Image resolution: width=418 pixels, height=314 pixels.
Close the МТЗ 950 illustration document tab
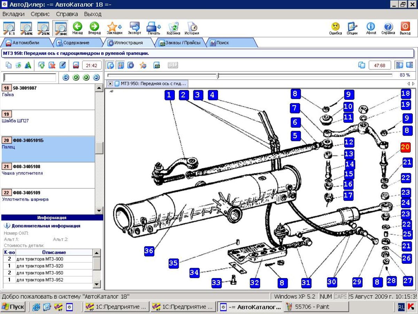pyautogui.click(x=110, y=84)
